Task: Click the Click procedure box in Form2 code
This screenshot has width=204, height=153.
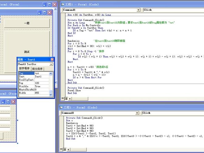Action: pyautogui.click(x=173, y=113)
